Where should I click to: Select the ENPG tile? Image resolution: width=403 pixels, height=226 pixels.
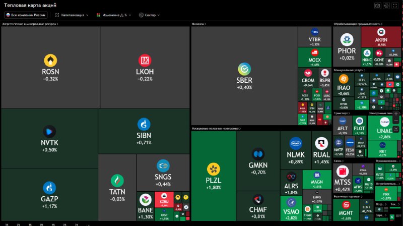point(317,196)
